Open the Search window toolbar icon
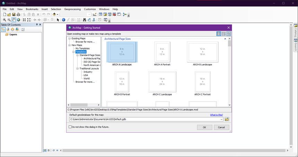Image resolution: width=298 pixels, height=157 pixels. 109,15
